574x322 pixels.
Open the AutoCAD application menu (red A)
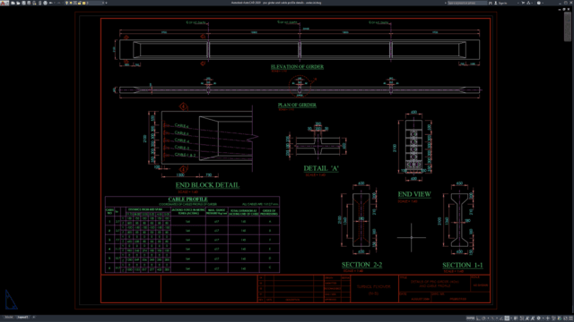click(x=3, y=3)
